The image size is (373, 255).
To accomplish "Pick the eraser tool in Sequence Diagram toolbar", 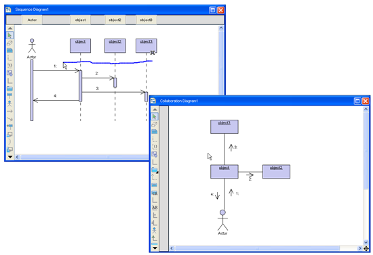I will pyautogui.click(x=9, y=43).
